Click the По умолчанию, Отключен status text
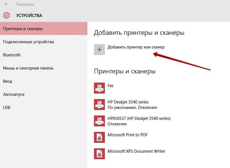The height and width of the screenshot is (168, 230). tap(132, 108)
